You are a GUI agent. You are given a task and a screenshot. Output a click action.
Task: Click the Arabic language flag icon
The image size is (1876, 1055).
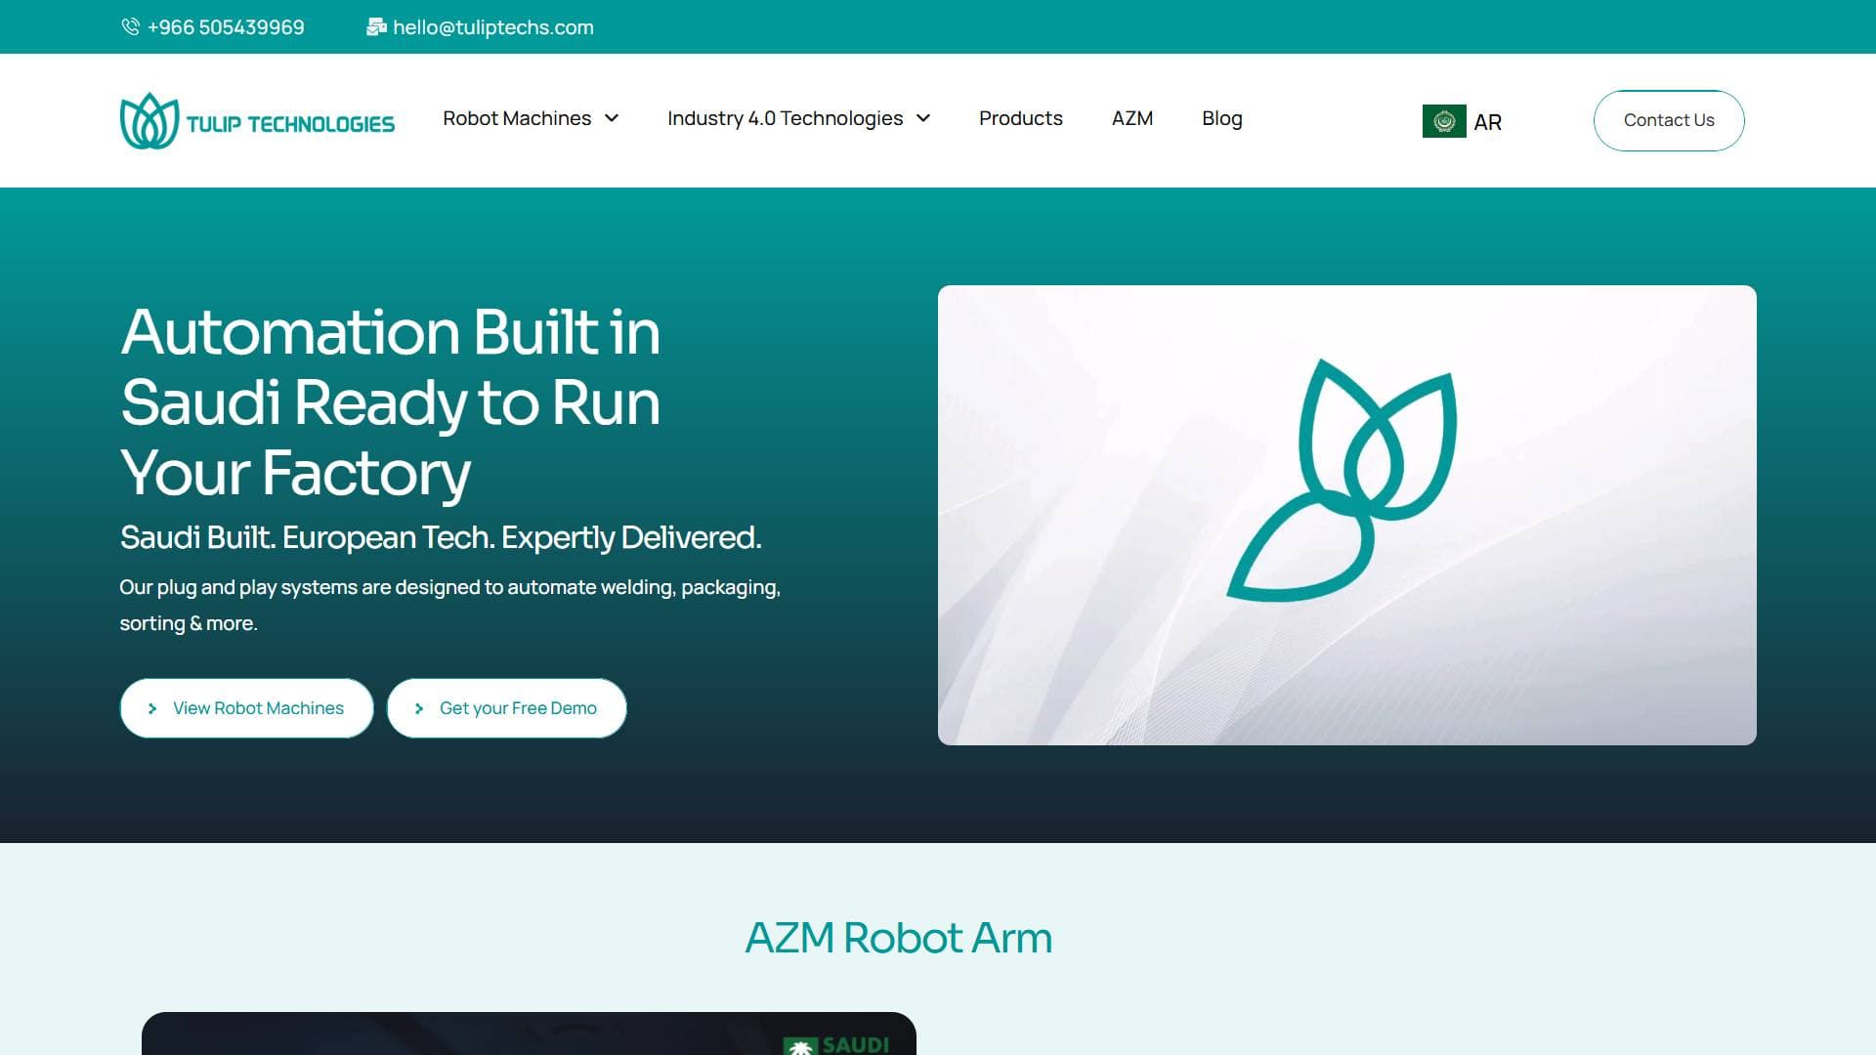tap(1444, 121)
